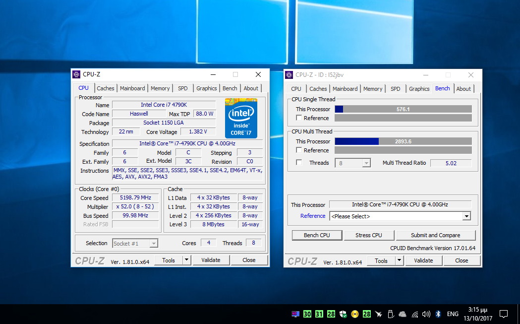The image size is (520, 324).
Task: Switch to CPU tab in ID l52jbv window
Action: (x=296, y=89)
